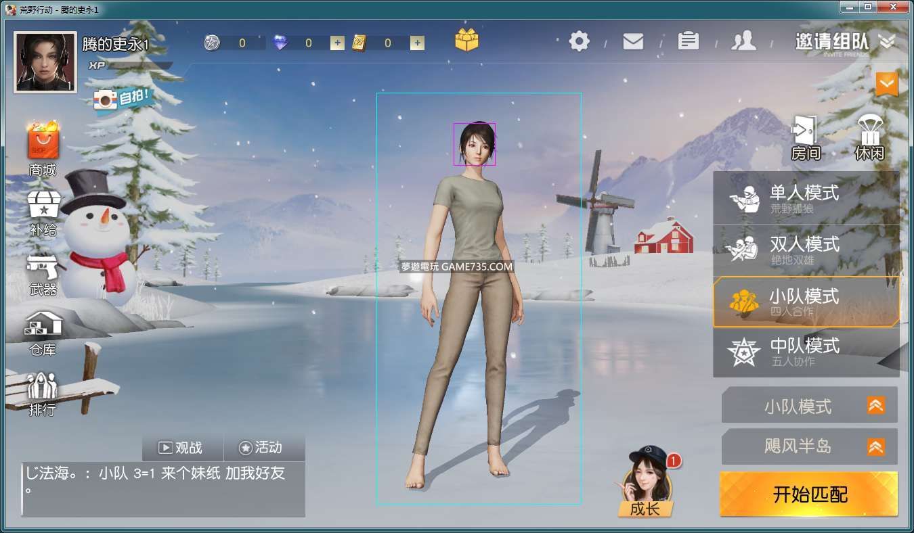
Task: Click the blue diamond currency icon
Action: click(280, 43)
